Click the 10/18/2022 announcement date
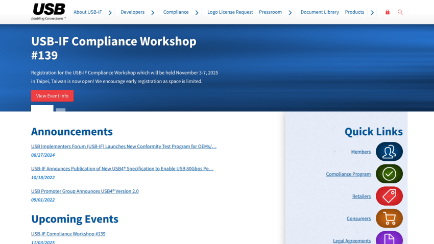The height and width of the screenshot is (244, 434). (43, 178)
